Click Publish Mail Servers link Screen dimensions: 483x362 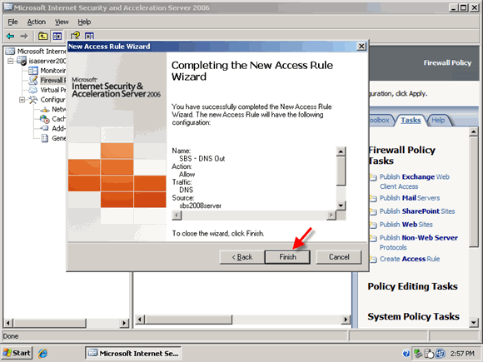point(410,198)
